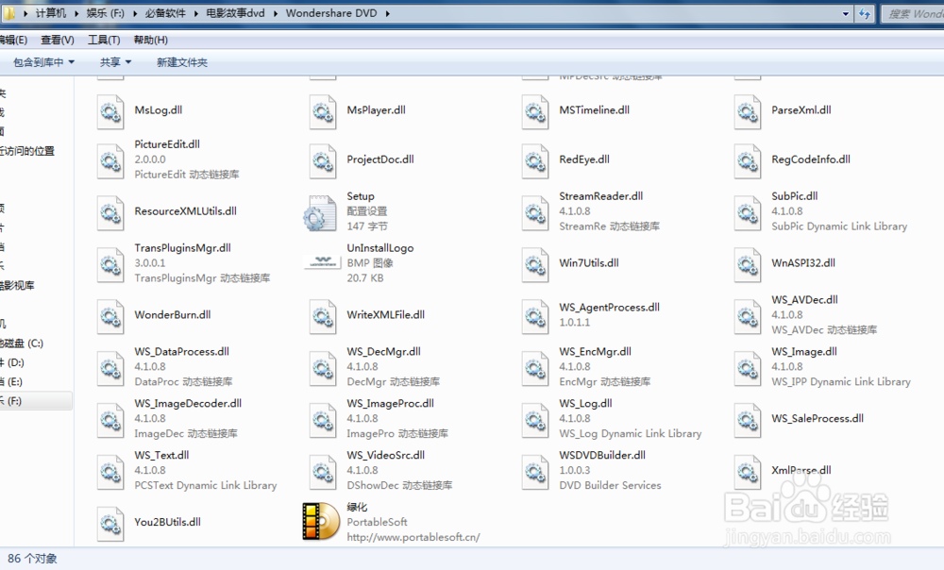Select the RegCodeInfo.dll file icon

(x=748, y=161)
